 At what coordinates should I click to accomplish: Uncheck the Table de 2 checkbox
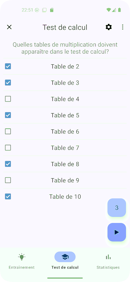[x=8, y=66]
